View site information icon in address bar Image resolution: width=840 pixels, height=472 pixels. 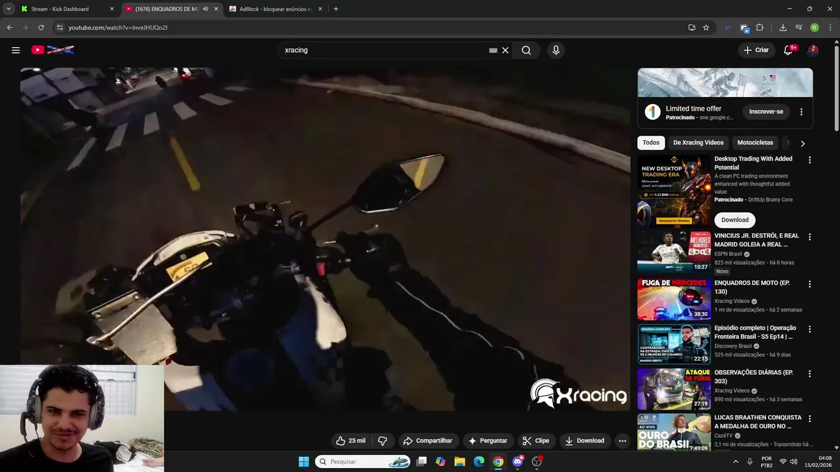(60, 28)
